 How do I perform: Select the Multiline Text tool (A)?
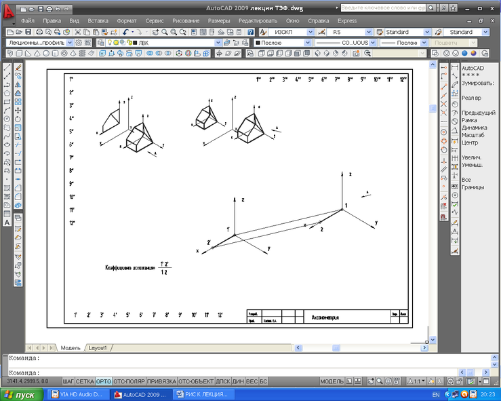point(7,223)
